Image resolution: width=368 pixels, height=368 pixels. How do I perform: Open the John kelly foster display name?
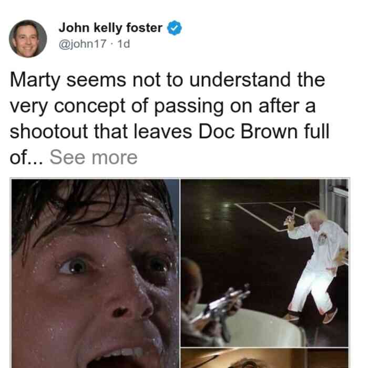tap(110, 28)
